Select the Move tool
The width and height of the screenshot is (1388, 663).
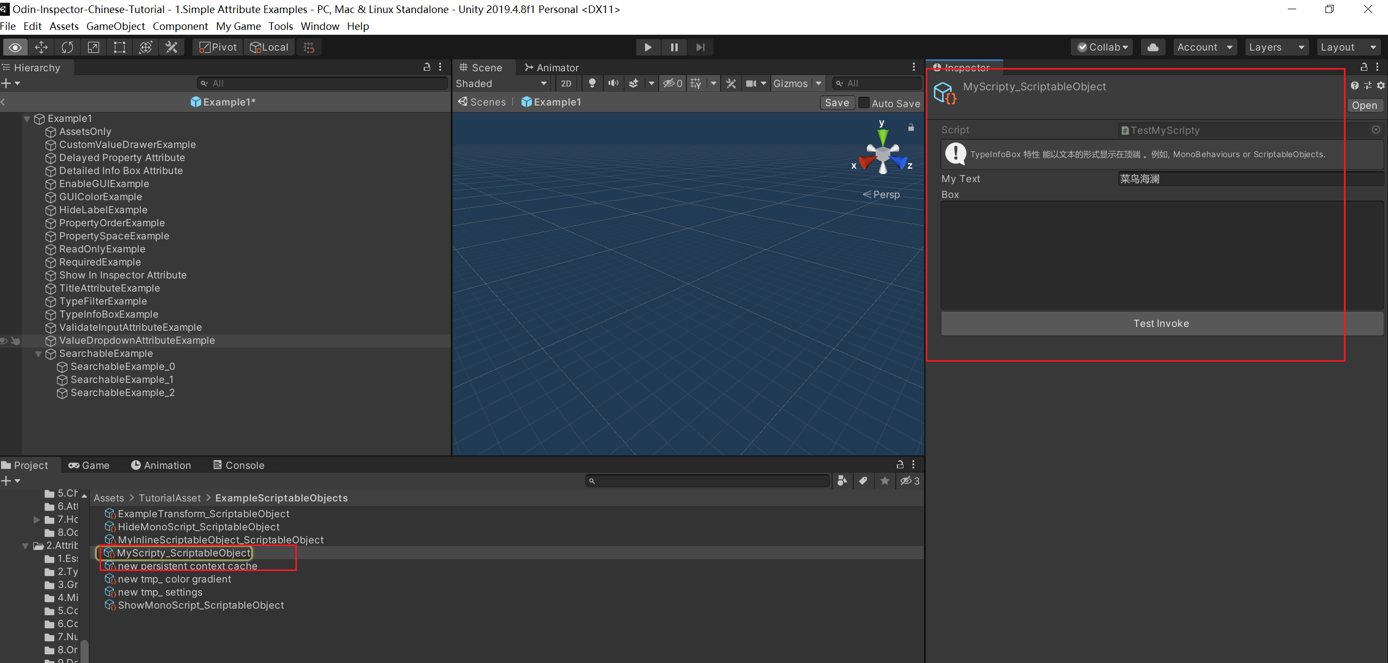click(x=41, y=47)
